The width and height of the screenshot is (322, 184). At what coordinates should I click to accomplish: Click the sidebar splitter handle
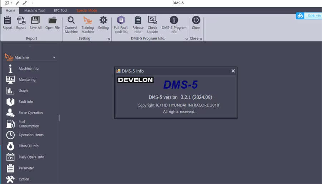click(59, 118)
